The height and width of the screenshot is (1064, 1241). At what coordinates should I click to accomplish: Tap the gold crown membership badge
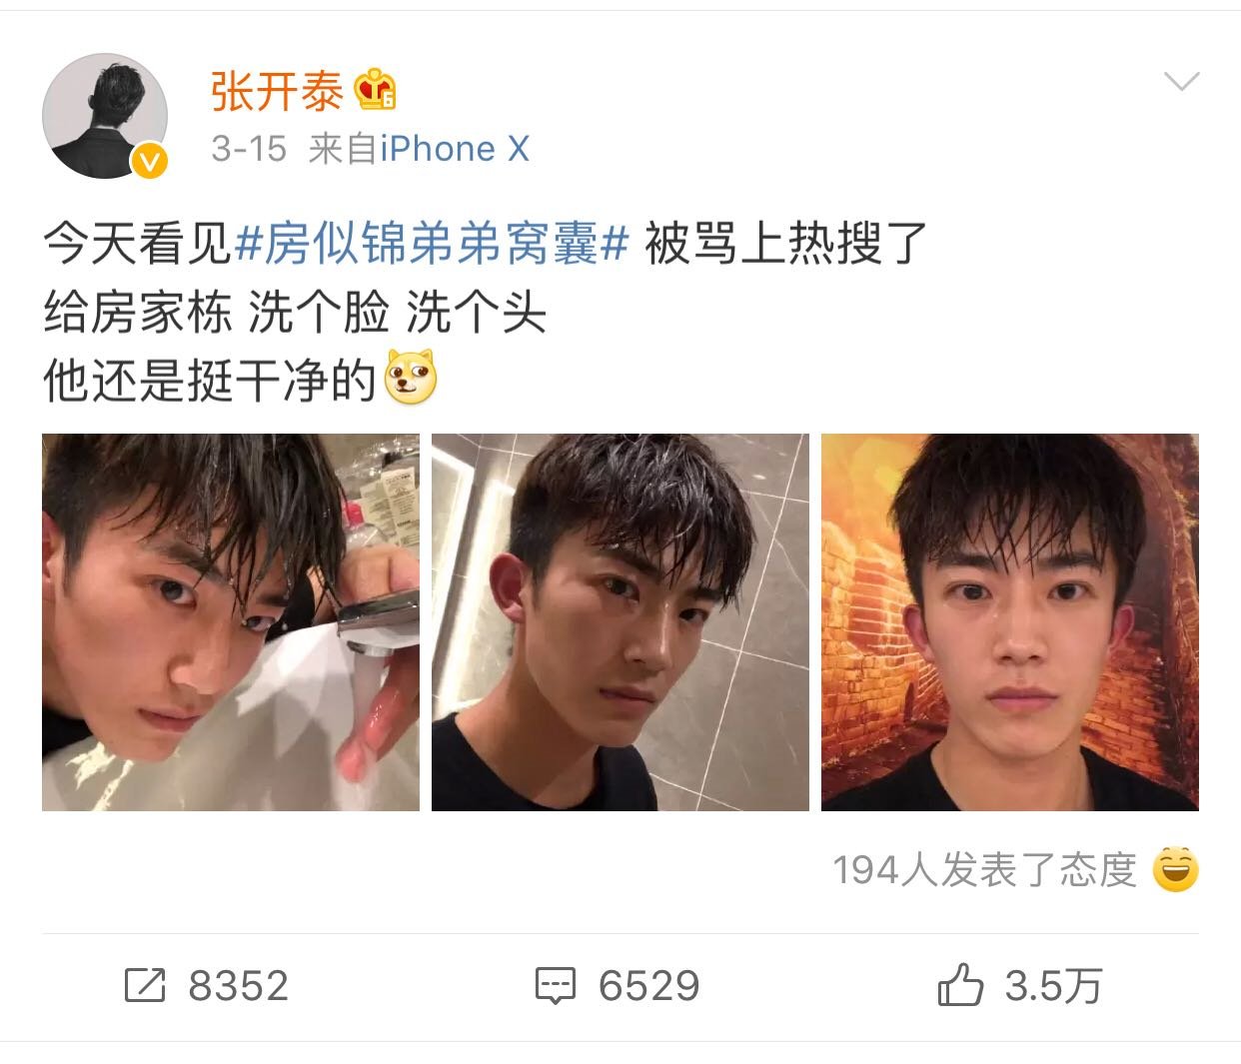[x=376, y=90]
